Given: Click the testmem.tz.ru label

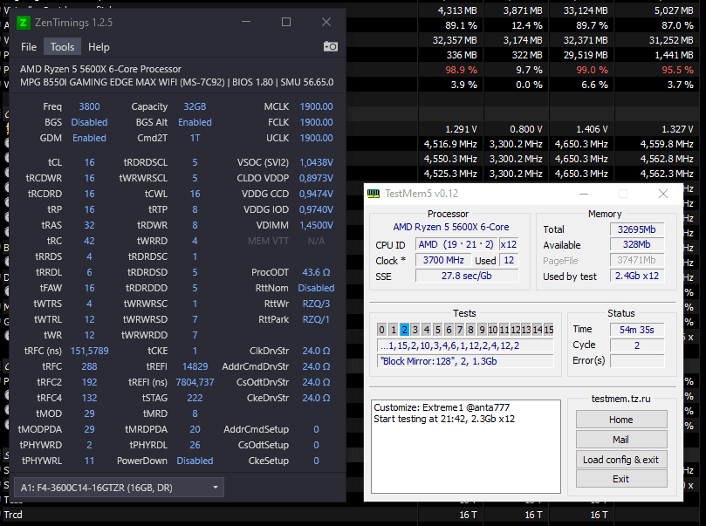Looking at the screenshot, I should click(620, 399).
